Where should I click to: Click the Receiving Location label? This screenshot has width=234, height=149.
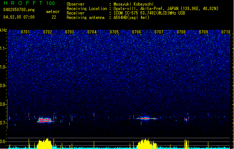tap(87, 9)
